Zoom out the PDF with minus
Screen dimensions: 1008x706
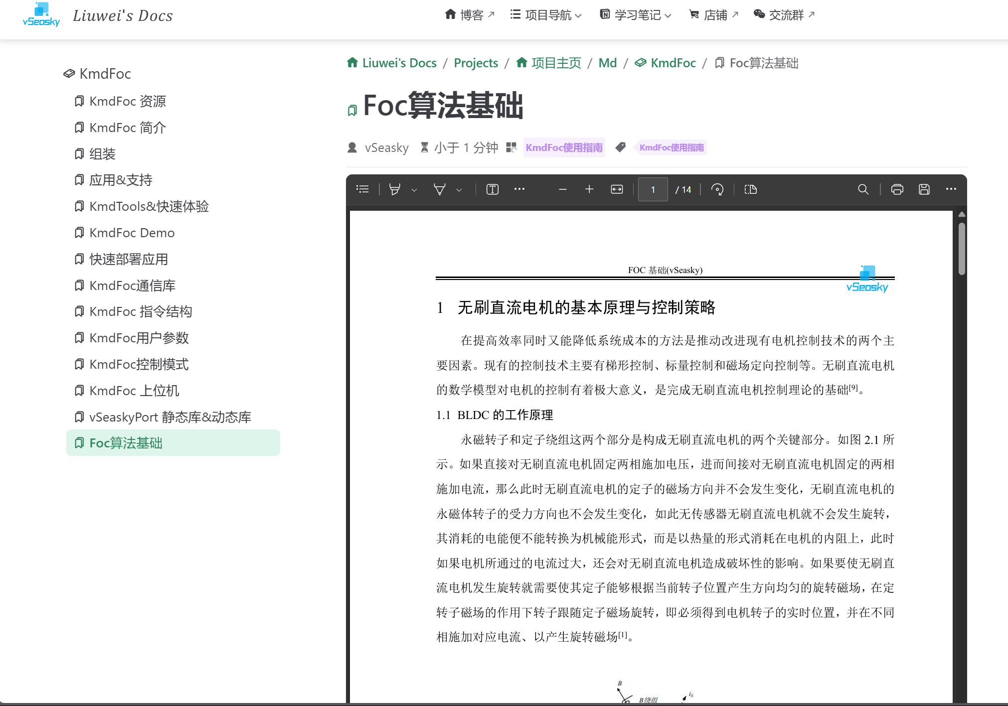(x=563, y=189)
